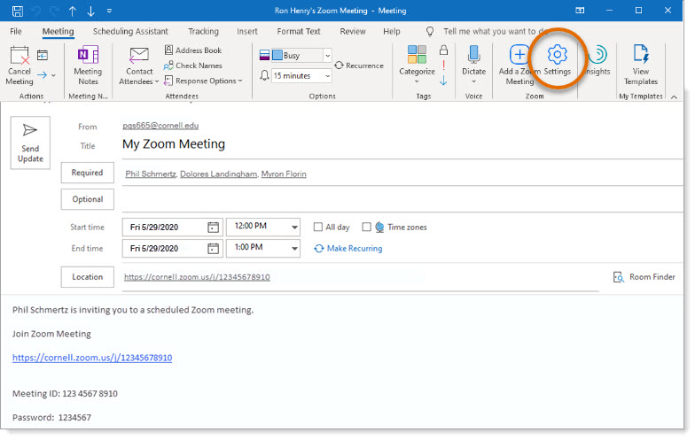Set High Importance with red exclamation
695x440 pixels.
(x=443, y=66)
